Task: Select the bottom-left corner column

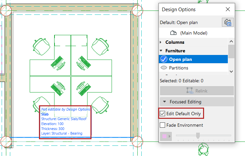Action: coord(6,142)
